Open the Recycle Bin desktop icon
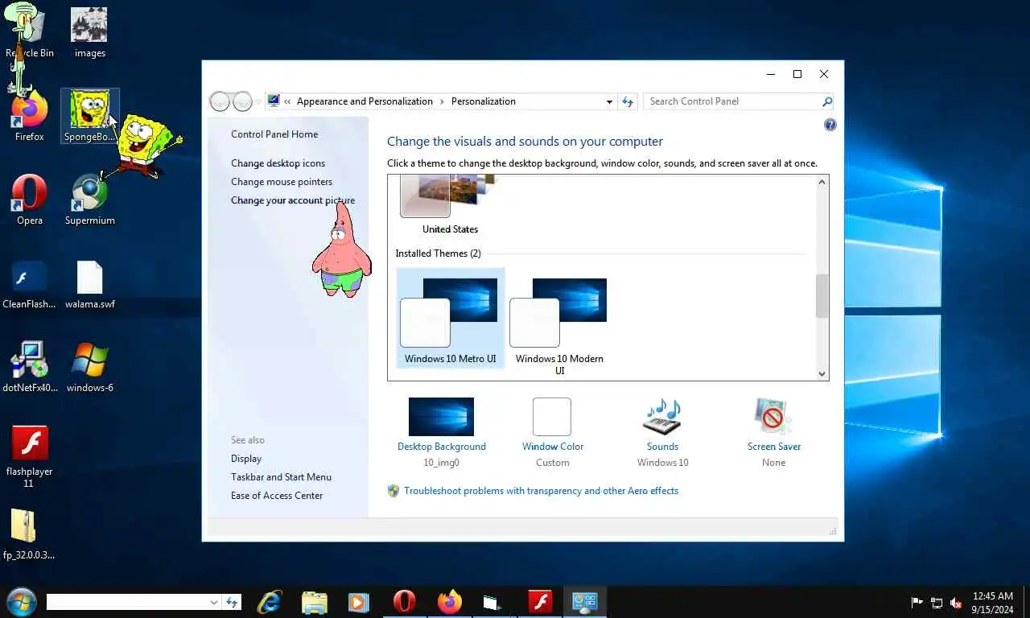The height and width of the screenshot is (618, 1030). 29,32
